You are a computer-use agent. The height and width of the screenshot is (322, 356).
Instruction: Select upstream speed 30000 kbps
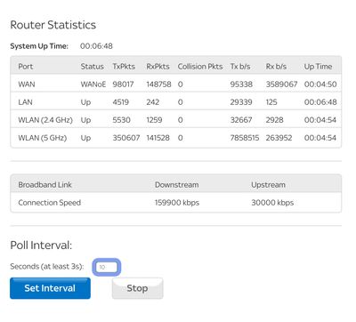tap(272, 203)
